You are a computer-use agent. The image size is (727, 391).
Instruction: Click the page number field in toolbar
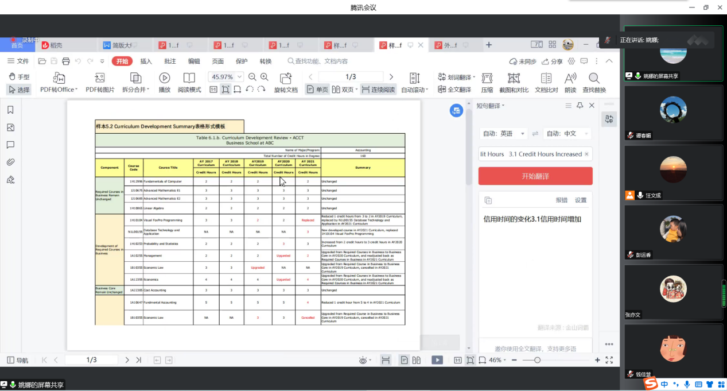[x=351, y=77]
